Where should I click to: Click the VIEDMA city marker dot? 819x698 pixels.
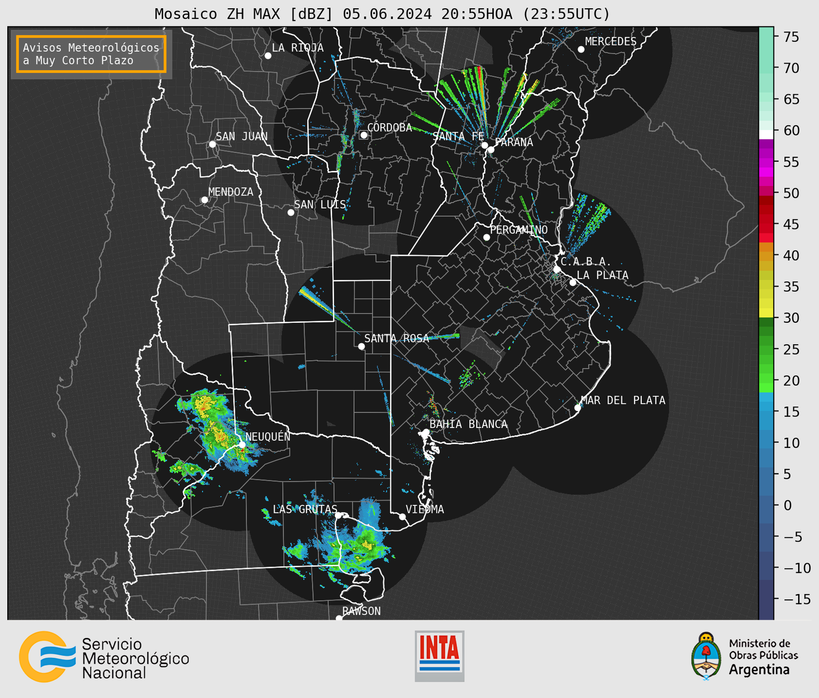402,517
